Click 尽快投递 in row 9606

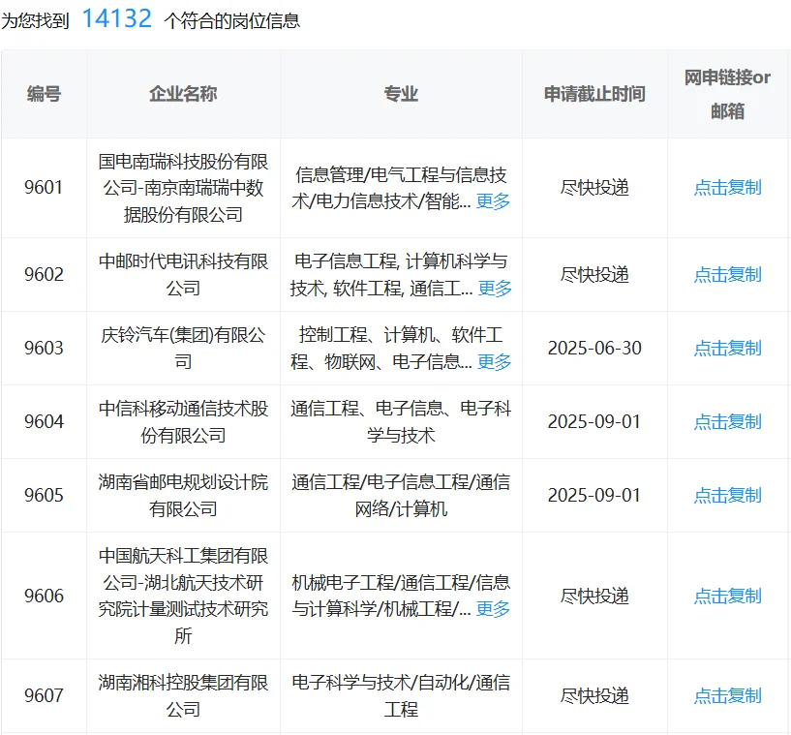pos(594,597)
